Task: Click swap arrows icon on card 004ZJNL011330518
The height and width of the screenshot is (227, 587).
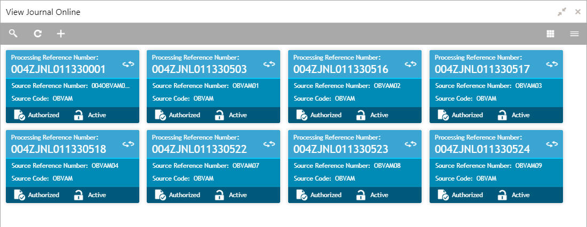Action: pos(128,144)
